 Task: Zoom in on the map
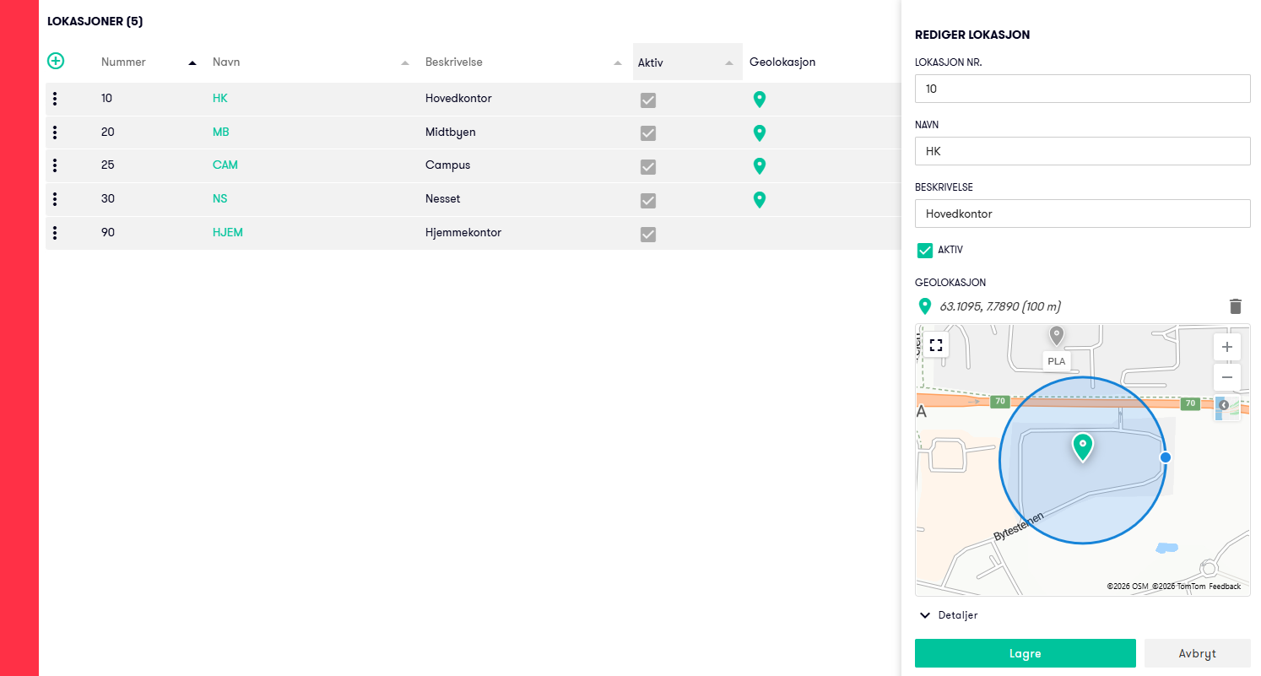tap(1227, 347)
